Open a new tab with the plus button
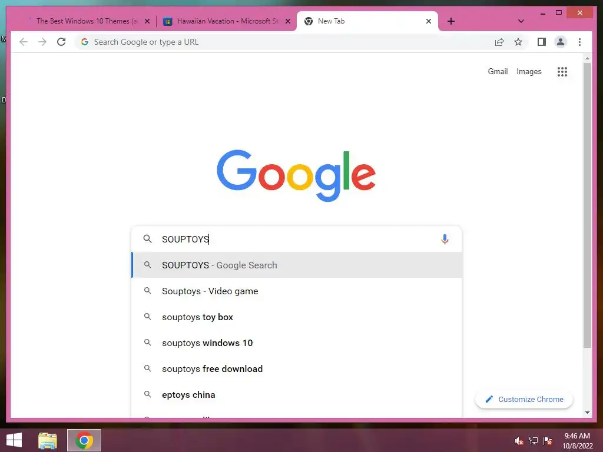This screenshot has height=452, width=603. [x=451, y=21]
